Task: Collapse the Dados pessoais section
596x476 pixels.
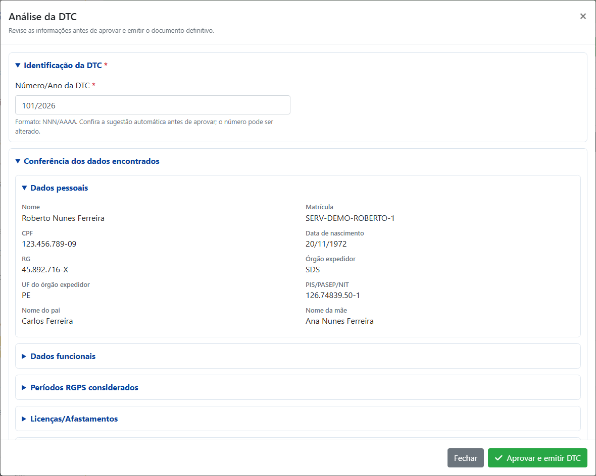Action: [55, 188]
